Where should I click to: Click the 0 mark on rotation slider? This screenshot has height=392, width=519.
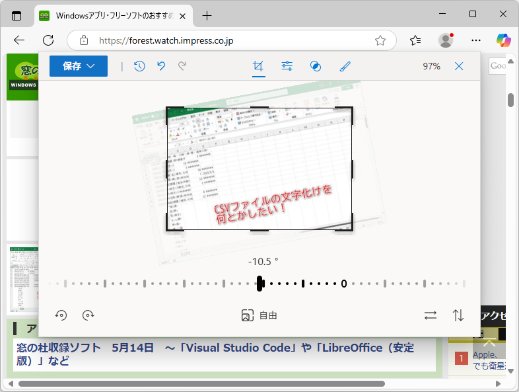click(x=344, y=284)
